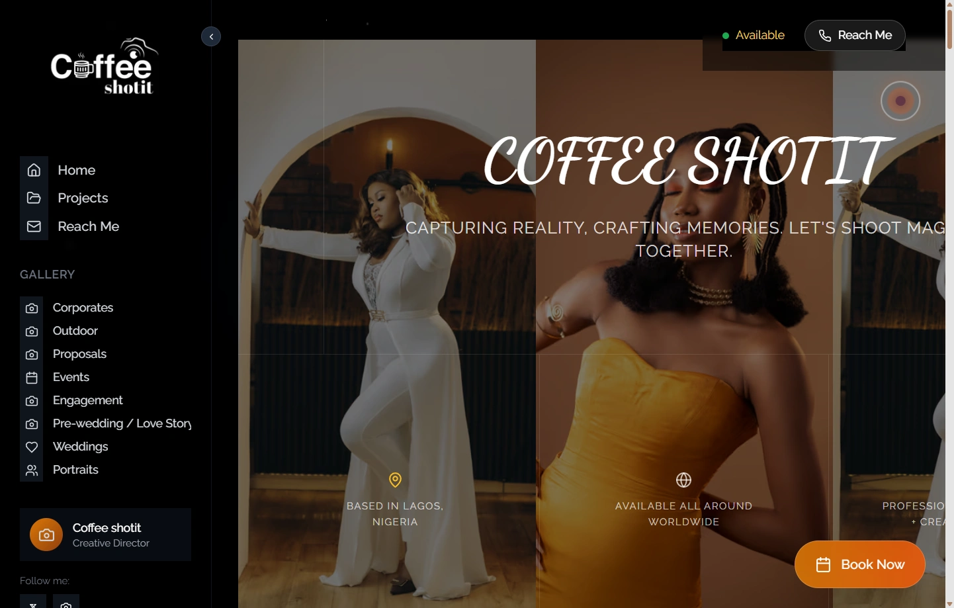Click the glowing orange circle cursor button
The image size is (954, 608).
click(900, 101)
